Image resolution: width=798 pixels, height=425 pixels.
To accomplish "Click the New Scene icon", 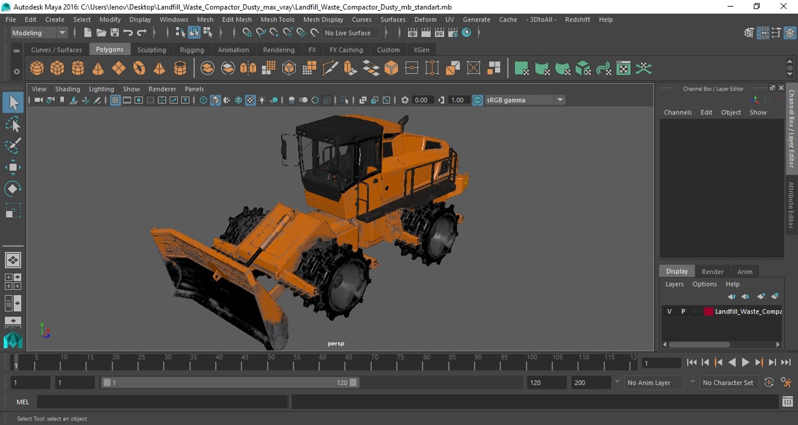I will (x=87, y=32).
